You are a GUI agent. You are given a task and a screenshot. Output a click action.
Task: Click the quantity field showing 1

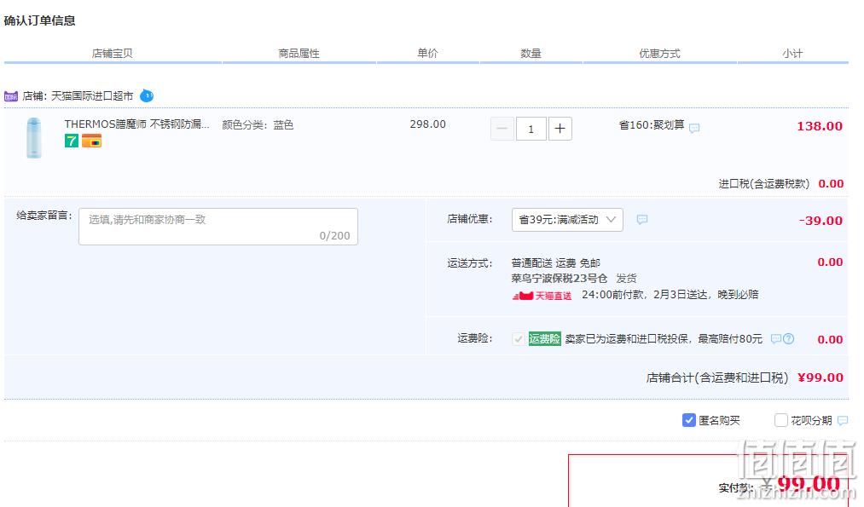[x=531, y=129]
